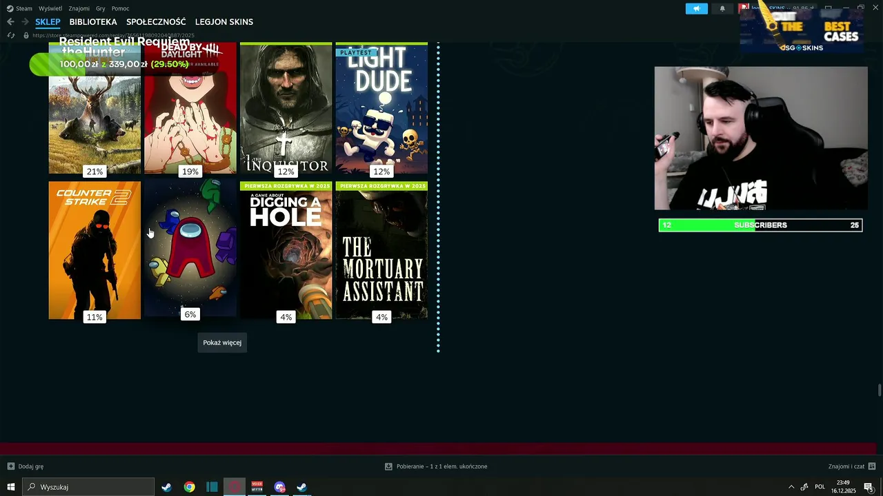Switch to the SPOŁECZNOŚĆ tab
The image size is (883, 496).
tap(156, 22)
